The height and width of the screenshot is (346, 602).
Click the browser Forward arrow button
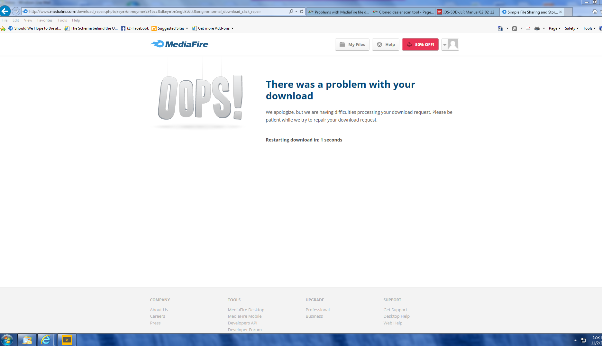(x=16, y=11)
